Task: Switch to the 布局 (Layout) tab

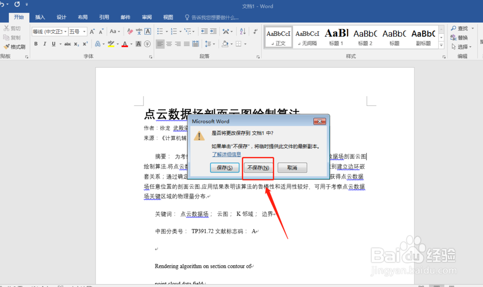Action: (x=83, y=17)
